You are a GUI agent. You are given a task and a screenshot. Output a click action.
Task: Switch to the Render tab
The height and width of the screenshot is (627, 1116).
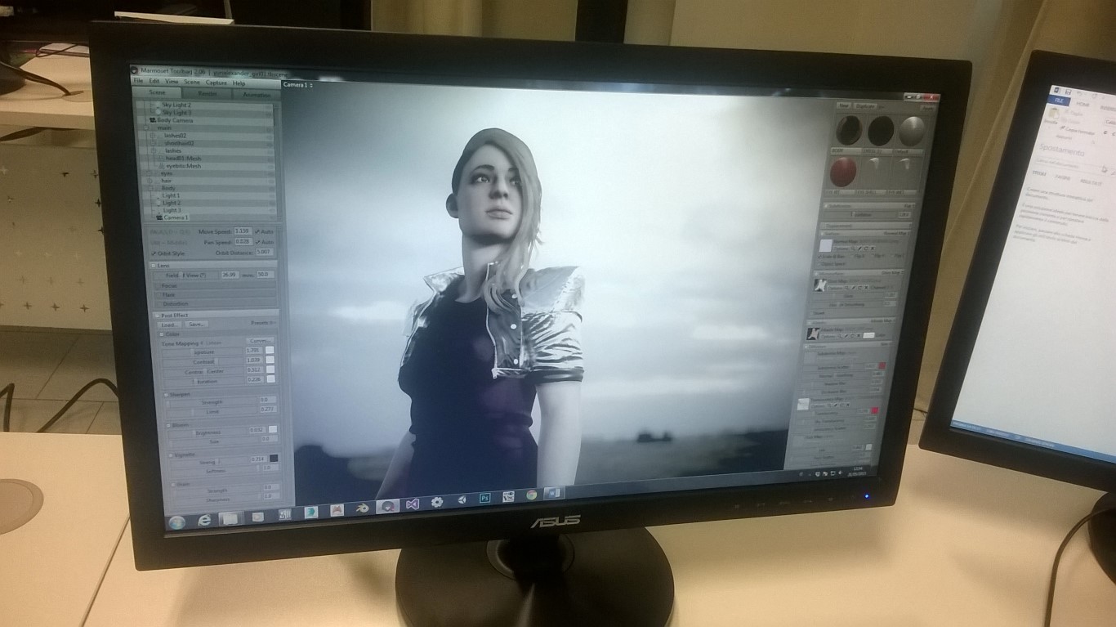pyautogui.click(x=208, y=95)
